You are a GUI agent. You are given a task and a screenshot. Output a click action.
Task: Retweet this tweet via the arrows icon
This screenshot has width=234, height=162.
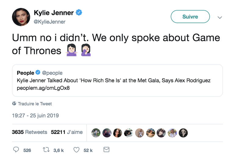(x=47, y=150)
